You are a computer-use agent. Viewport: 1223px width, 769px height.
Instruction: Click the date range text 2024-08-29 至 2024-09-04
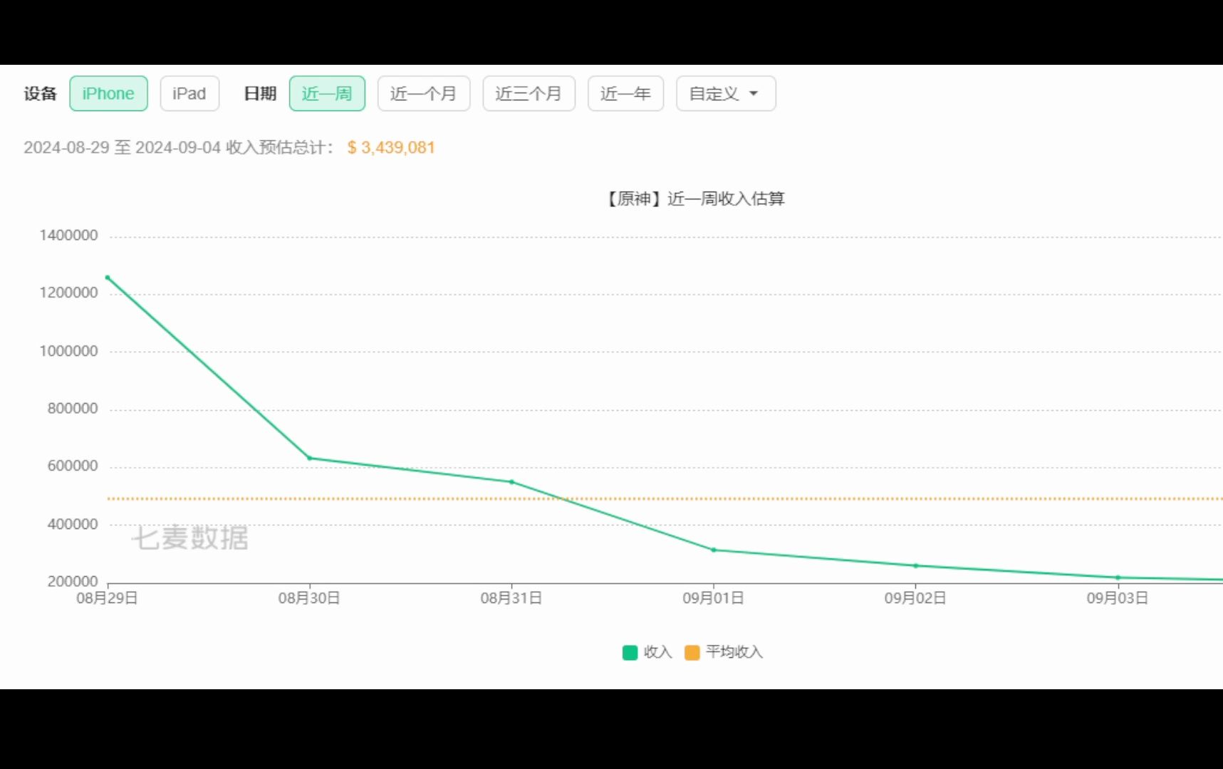pos(123,147)
